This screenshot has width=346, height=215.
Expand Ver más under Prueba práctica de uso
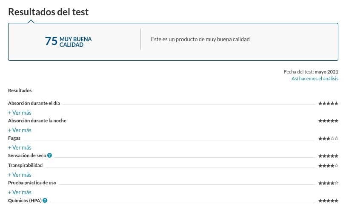pyautogui.click(x=20, y=192)
